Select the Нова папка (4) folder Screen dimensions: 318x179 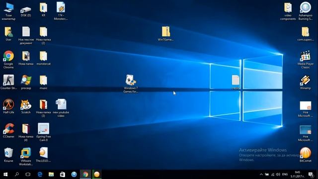[x=26, y=132]
